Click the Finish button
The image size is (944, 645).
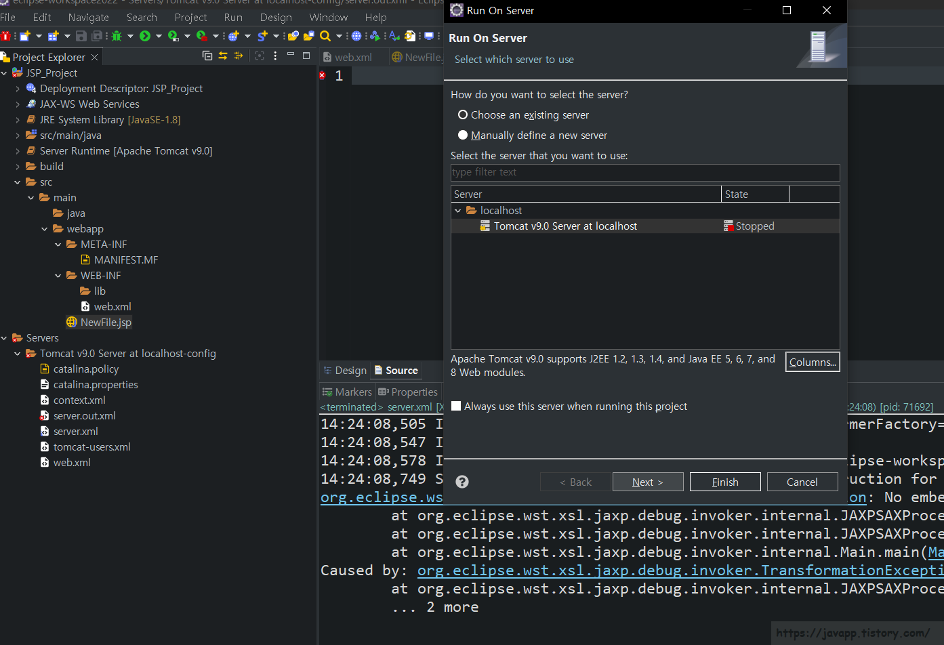[725, 482]
